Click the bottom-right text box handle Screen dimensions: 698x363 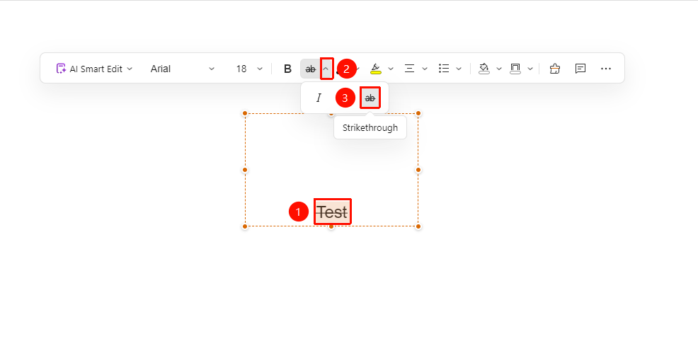click(418, 226)
